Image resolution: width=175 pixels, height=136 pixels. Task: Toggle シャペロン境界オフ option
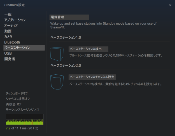[18, 99]
